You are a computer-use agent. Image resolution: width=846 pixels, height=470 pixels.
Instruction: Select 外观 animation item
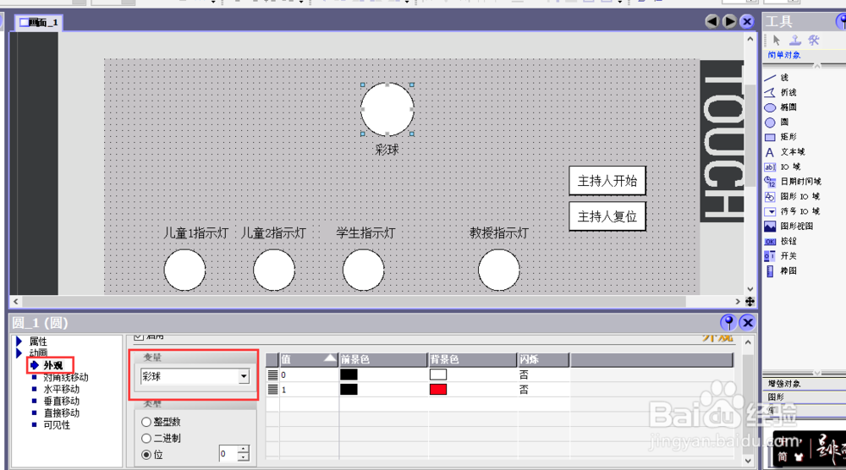coord(52,365)
